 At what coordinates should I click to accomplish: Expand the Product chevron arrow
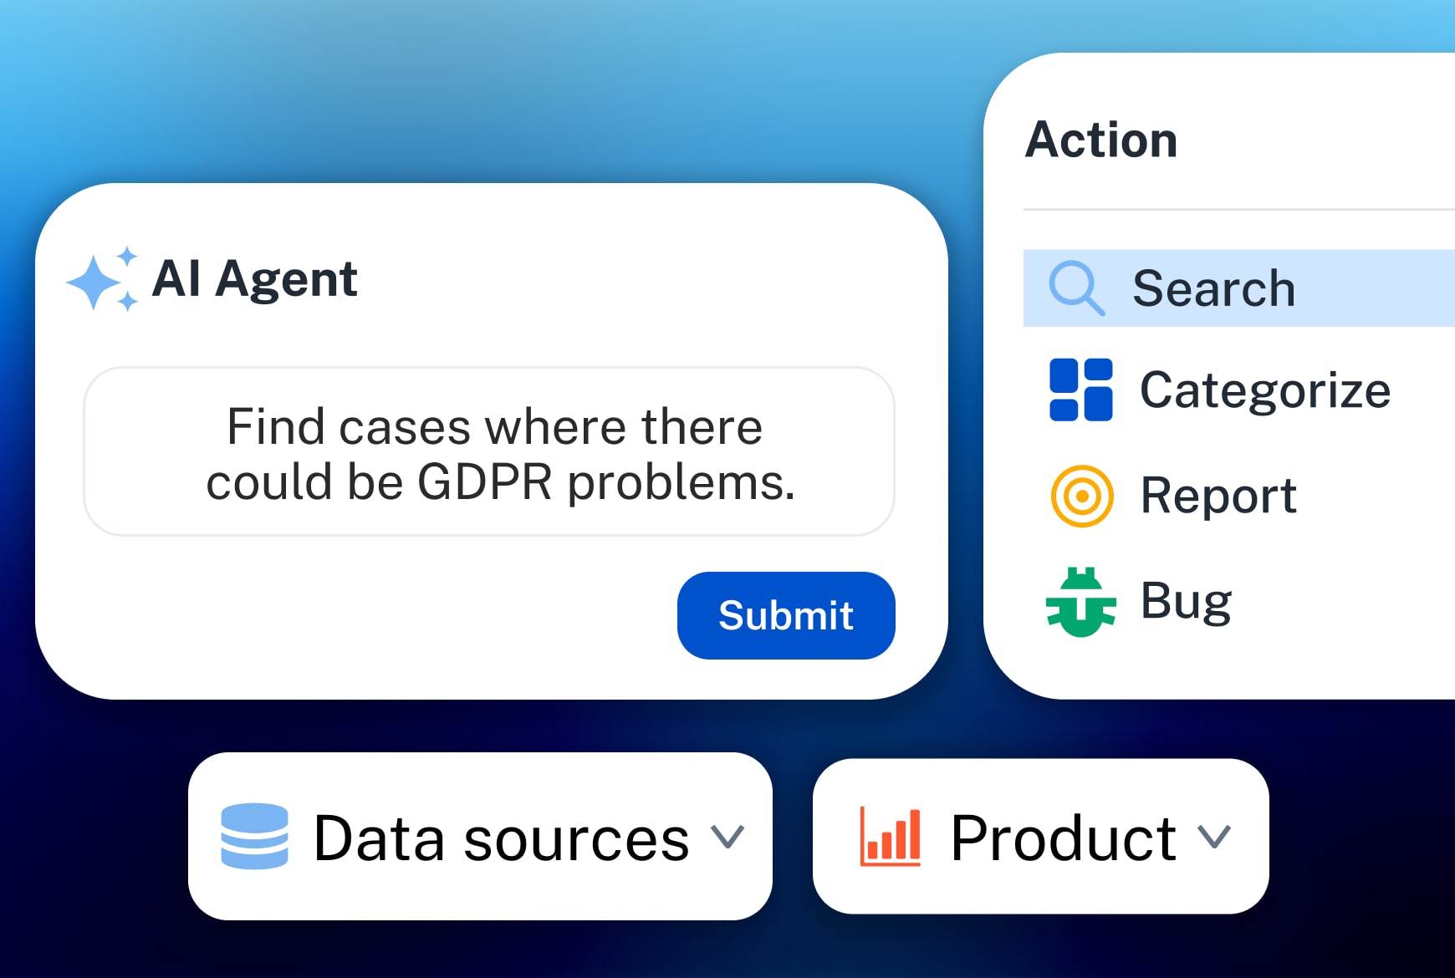(x=1213, y=837)
